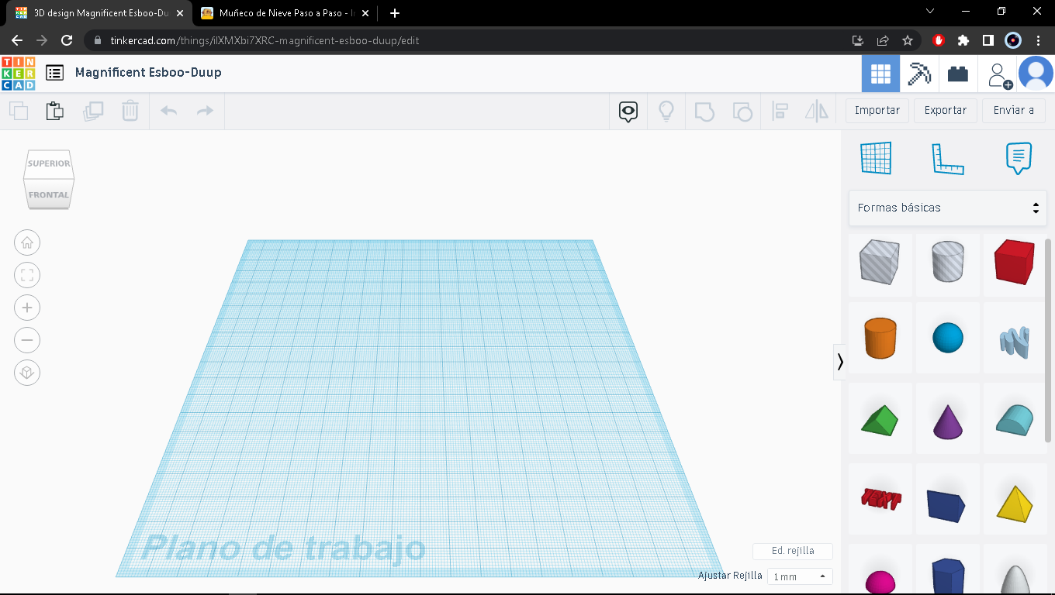
Task: Click the Undo icon
Action: (168, 111)
